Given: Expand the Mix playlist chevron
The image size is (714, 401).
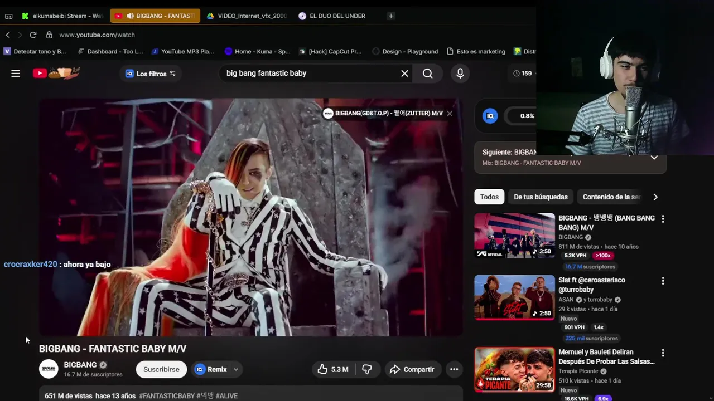Looking at the screenshot, I should click(x=654, y=158).
